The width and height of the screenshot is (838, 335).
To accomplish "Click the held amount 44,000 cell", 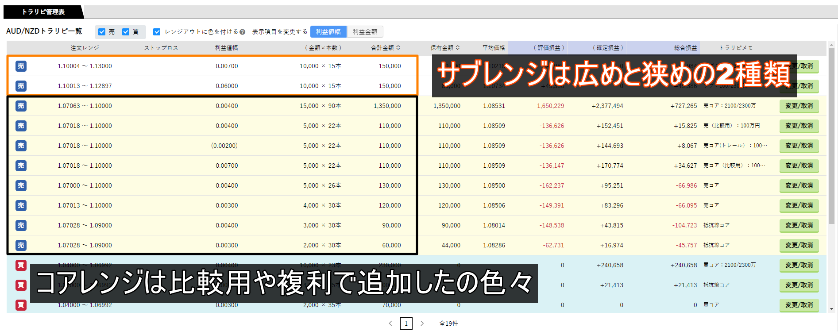I will (451, 245).
